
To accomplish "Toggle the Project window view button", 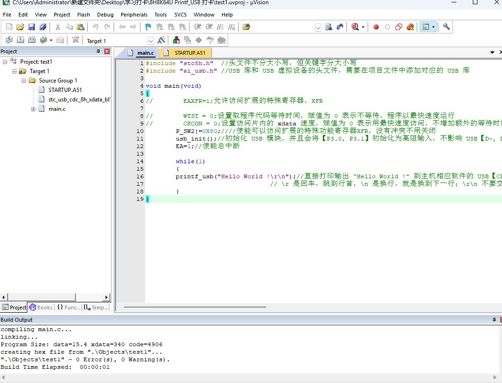I will click(426, 27).
